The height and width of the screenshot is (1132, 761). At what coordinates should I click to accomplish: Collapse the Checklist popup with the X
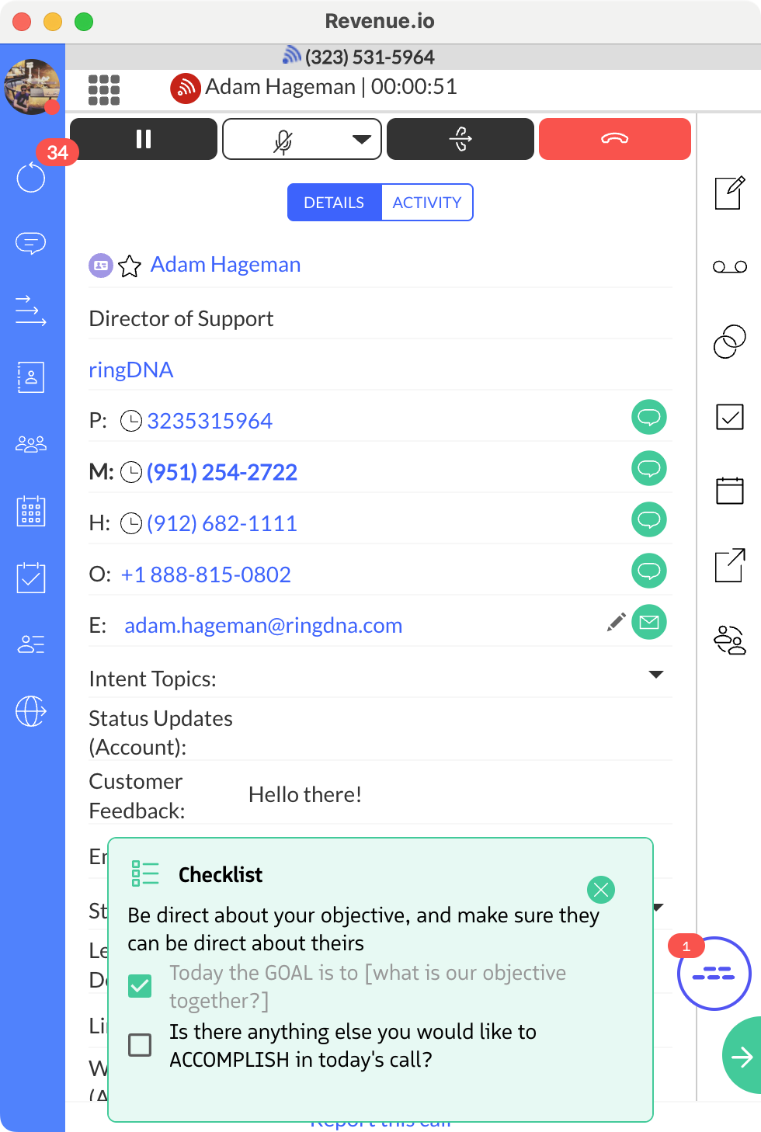pos(600,889)
